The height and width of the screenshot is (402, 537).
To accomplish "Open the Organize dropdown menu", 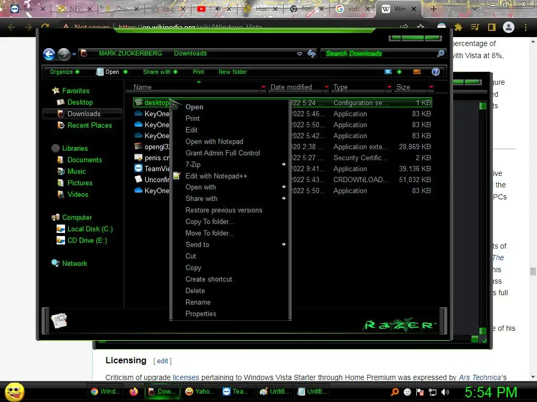I will pos(65,72).
